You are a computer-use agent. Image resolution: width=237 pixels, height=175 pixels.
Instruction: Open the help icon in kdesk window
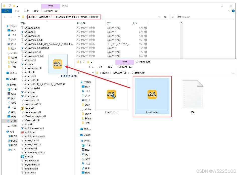[233, 11]
